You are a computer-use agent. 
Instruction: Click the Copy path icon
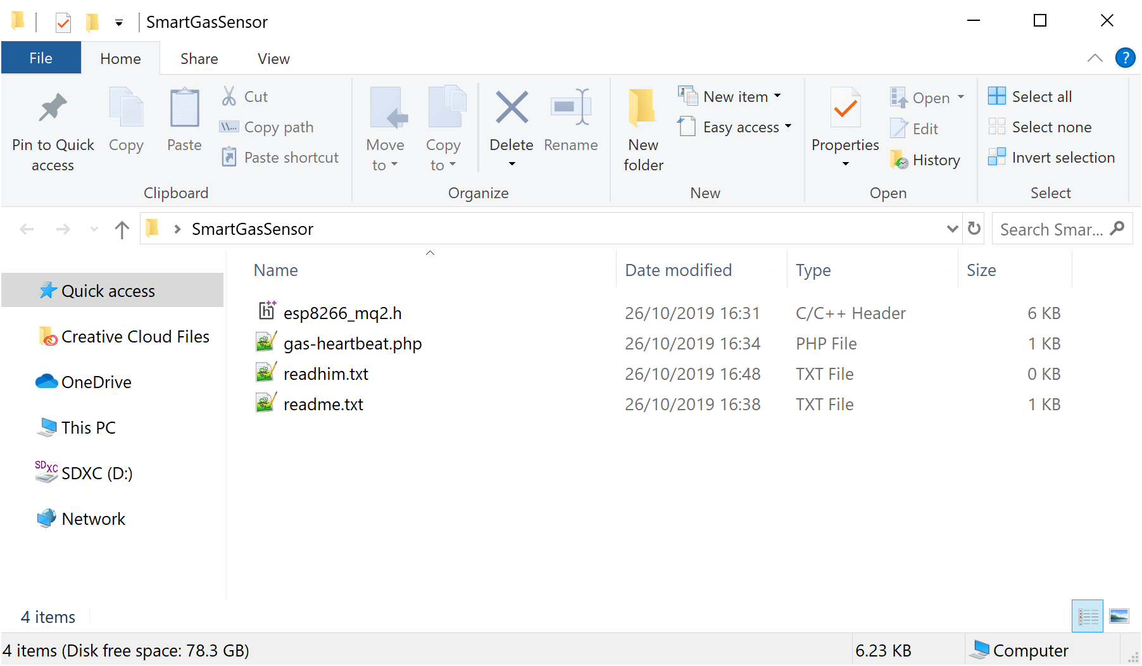pyautogui.click(x=229, y=127)
